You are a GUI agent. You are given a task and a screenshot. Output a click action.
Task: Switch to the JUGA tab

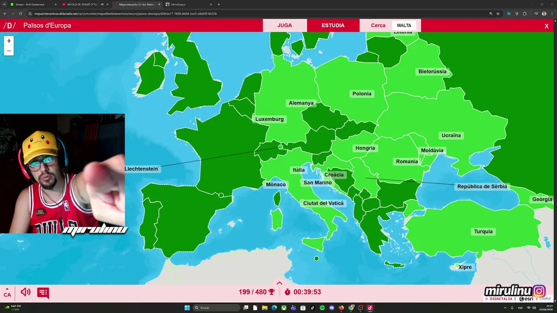point(285,25)
